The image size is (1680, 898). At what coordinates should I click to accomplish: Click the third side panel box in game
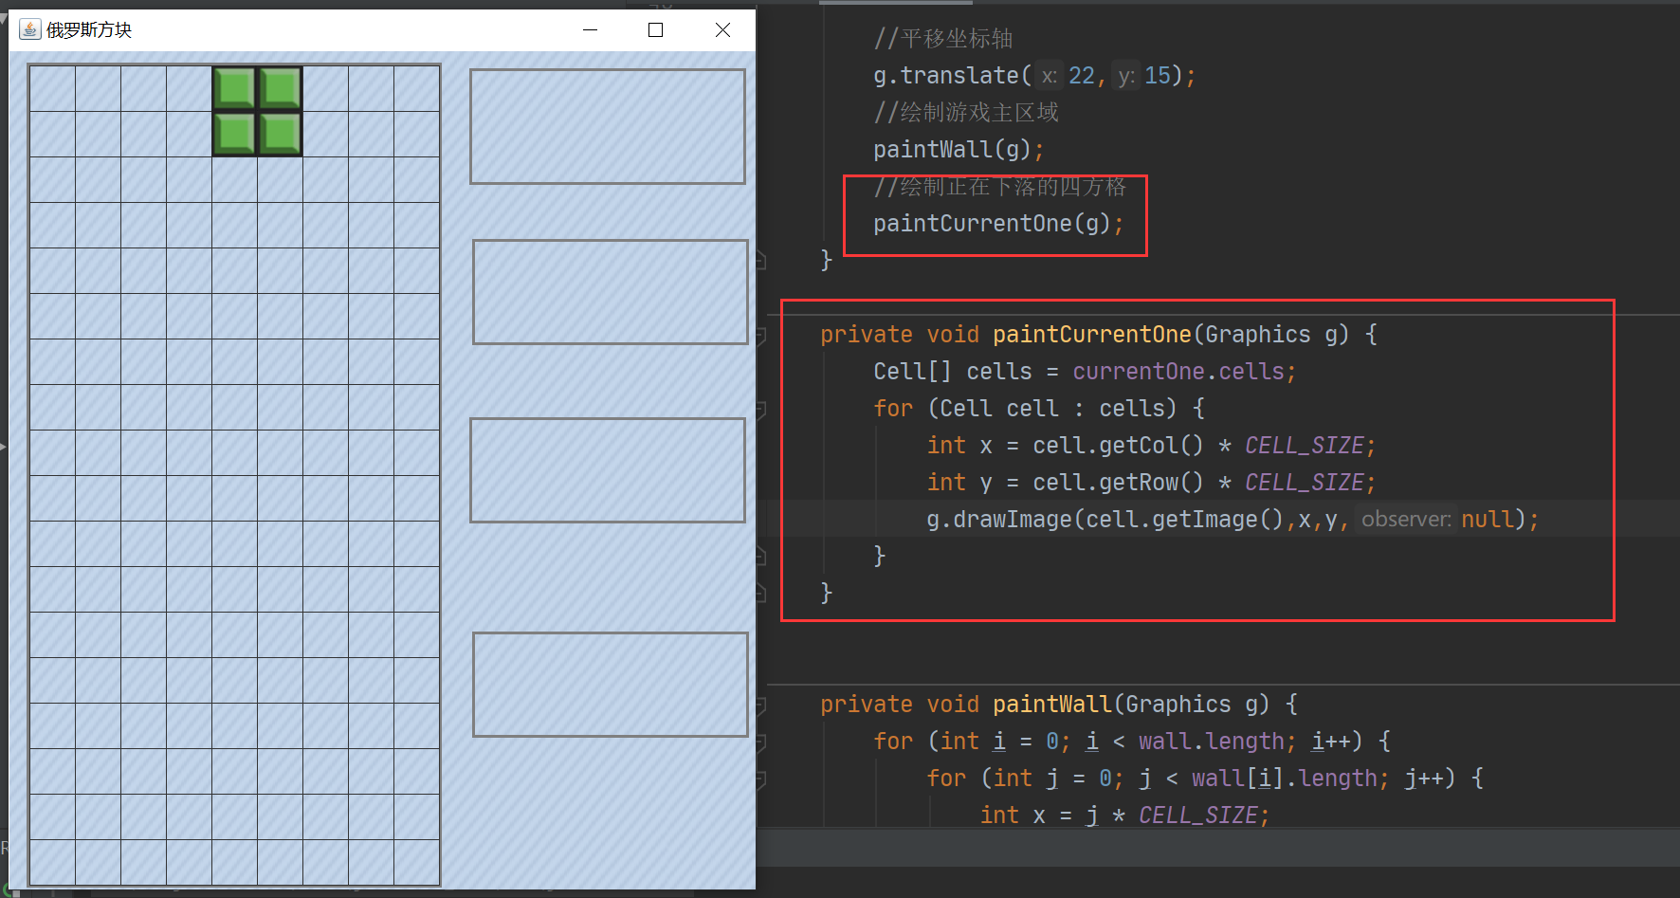coord(608,470)
